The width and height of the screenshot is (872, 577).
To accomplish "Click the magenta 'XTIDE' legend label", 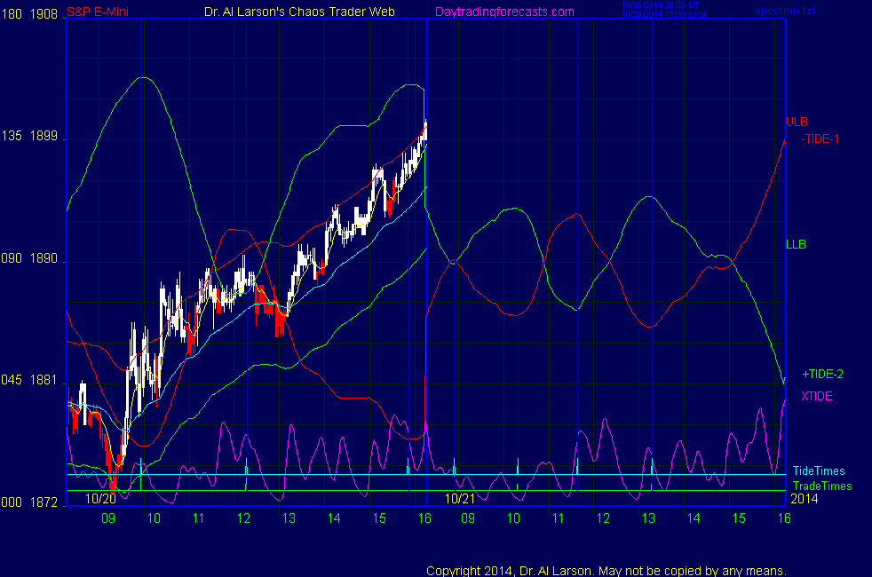I will coord(816,396).
